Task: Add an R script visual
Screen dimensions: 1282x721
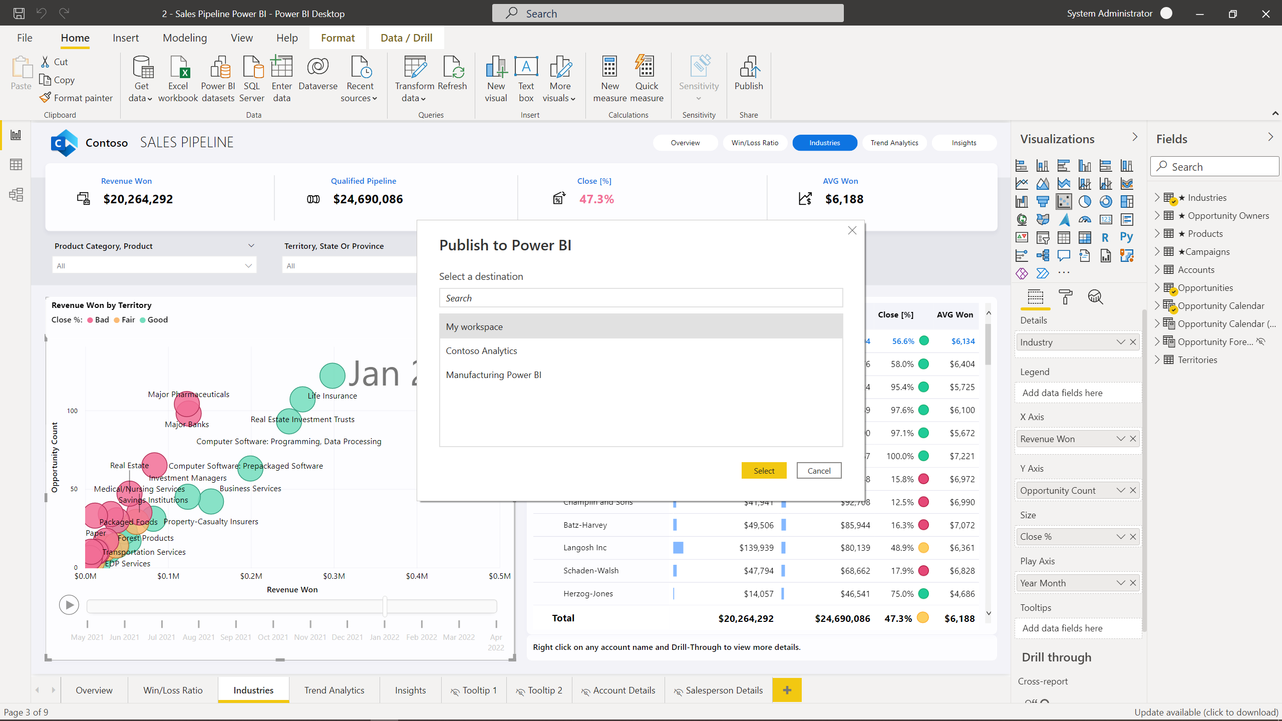Action: tap(1106, 237)
